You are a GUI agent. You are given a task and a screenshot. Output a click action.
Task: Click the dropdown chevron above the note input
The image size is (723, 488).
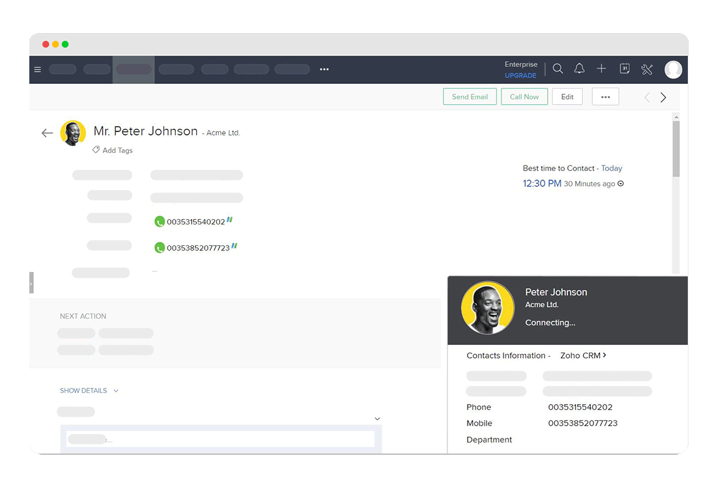(377, 419)
